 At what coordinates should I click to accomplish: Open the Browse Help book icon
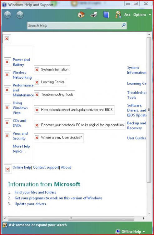pyautogui.click(x=106, y=15)
